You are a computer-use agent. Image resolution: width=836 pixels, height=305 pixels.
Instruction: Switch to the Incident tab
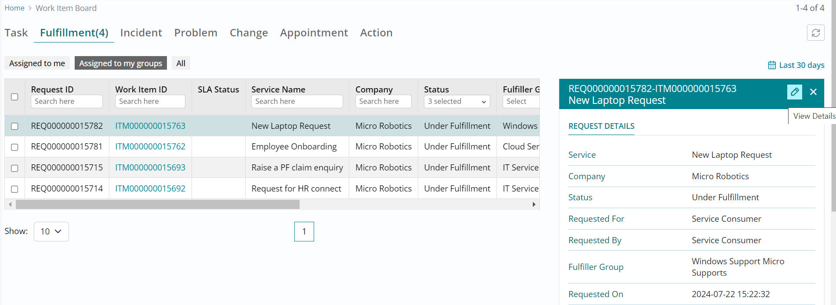click(x=141, y=33)
